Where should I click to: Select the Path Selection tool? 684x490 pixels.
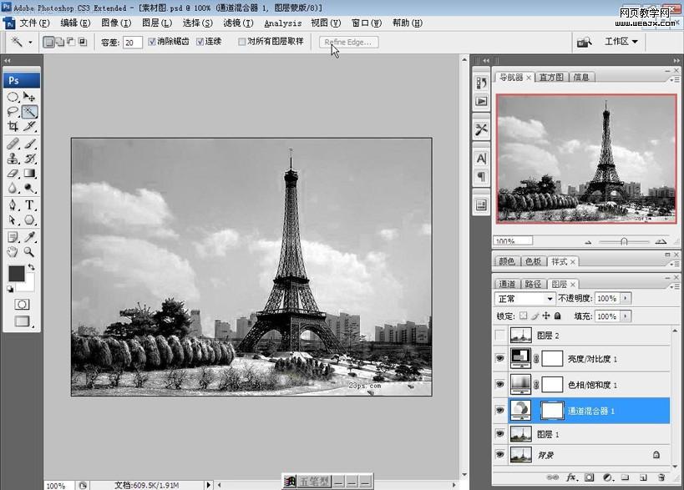coord(13,220)
